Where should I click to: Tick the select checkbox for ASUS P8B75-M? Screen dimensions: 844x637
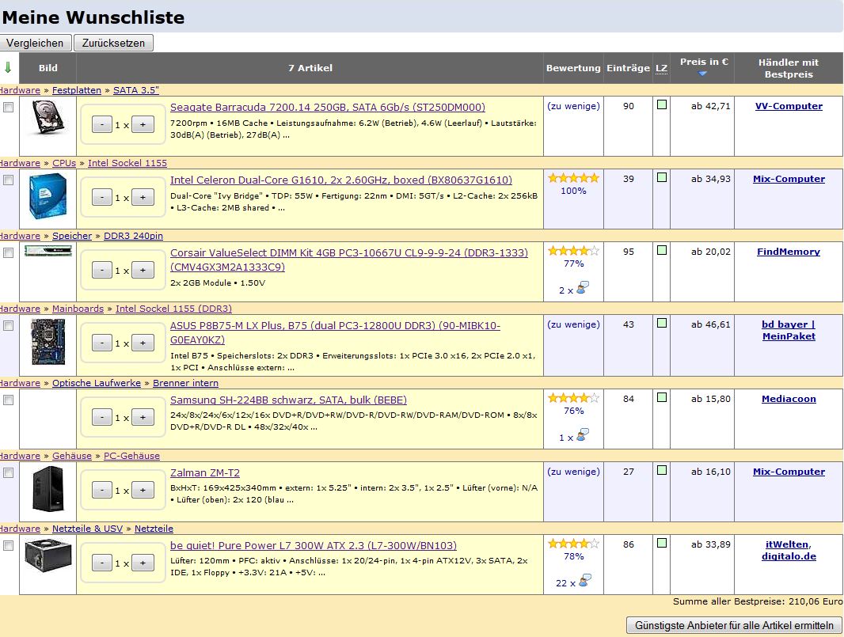click(8, 325)
